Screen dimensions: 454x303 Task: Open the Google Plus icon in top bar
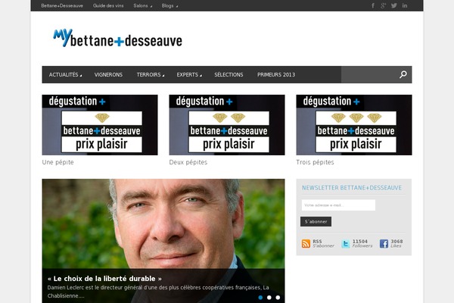pos(384,5)
